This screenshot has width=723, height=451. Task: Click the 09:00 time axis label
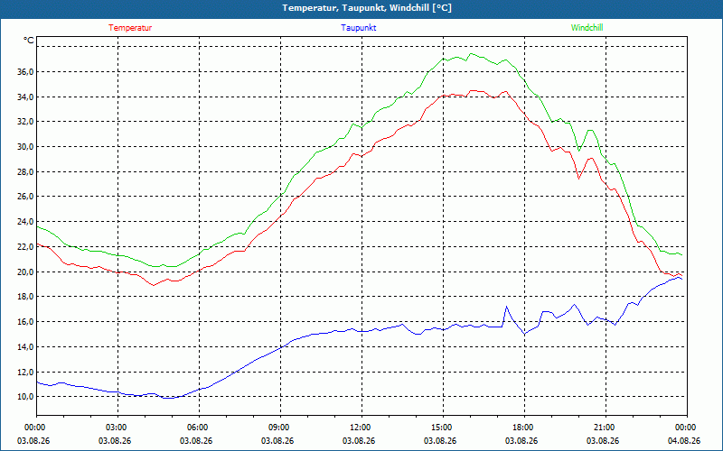280,428
